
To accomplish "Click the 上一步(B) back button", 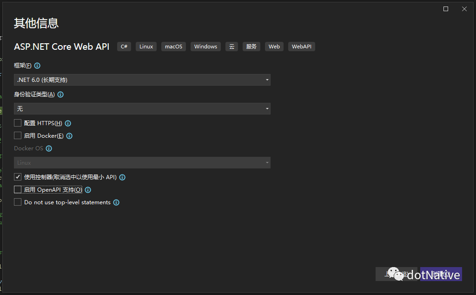I will (x=397, y=274).
